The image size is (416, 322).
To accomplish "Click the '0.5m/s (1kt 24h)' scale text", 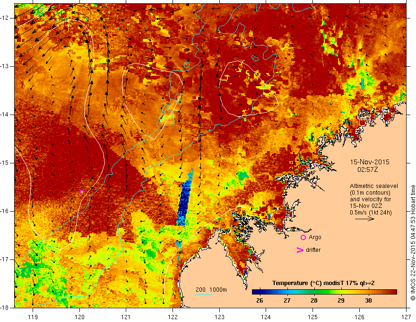I will (371, 213).
